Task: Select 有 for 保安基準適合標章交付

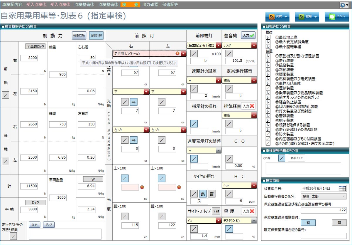Action: tap(308, 223)
